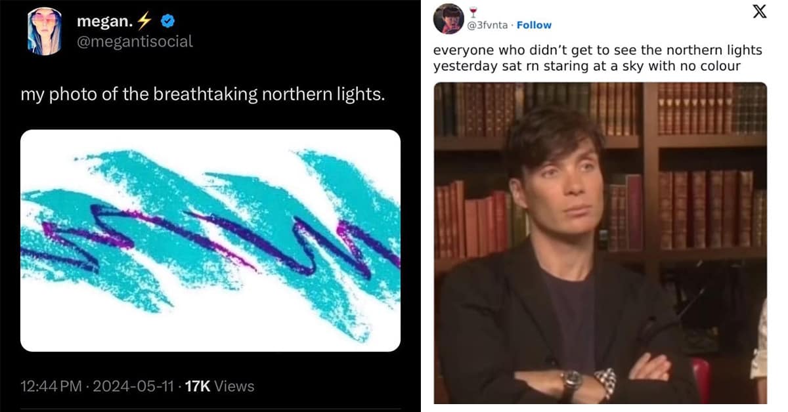This screenshot has height=412, width=788.
Task: Click the lightning bolt emoji beside megan
Action: click(144, 22)
